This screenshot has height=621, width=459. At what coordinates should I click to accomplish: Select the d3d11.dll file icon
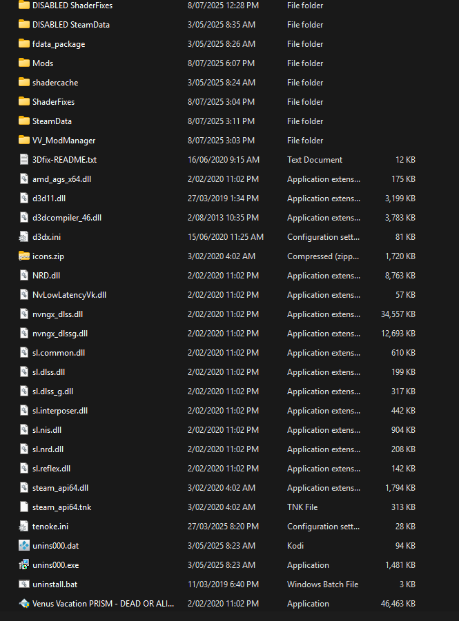coord(23,198)
